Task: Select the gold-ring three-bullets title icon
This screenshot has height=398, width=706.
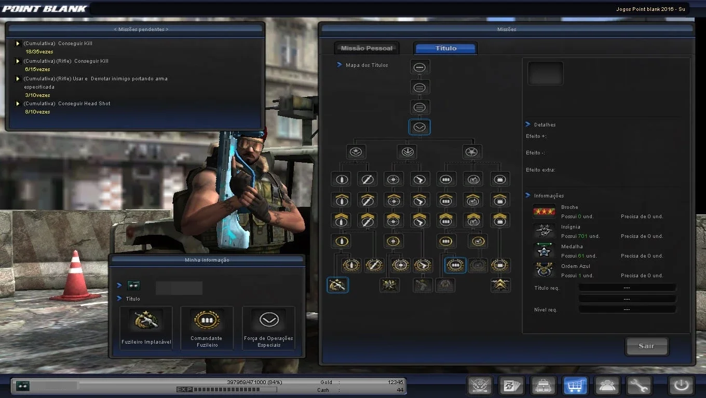Action: click(446, 241)
